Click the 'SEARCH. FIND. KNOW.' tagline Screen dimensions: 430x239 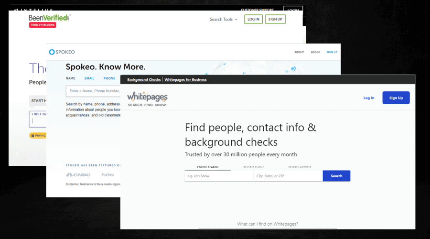147,105
